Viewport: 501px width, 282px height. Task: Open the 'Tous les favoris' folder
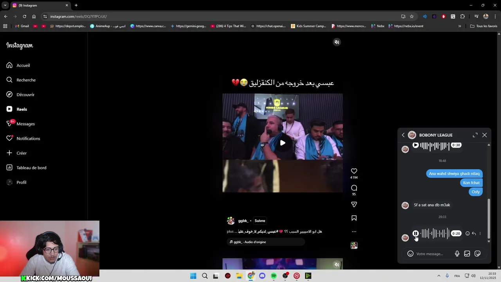(x=484, y=26)
